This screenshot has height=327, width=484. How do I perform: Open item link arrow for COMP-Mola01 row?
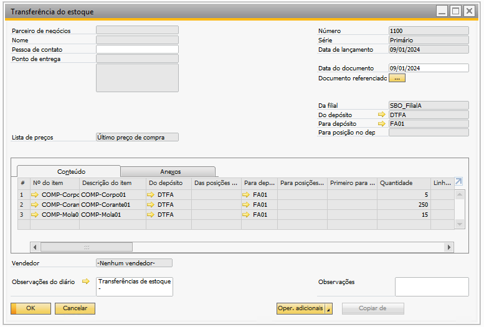tap(35, 215)
